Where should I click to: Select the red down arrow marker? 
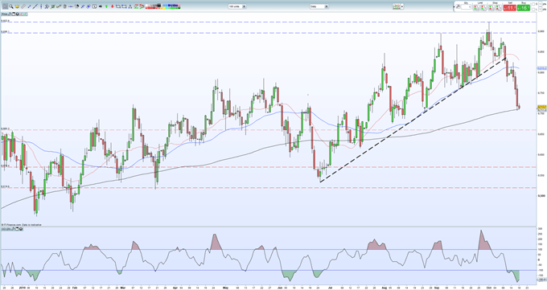click(113, 6)
